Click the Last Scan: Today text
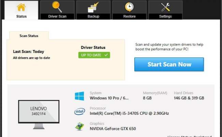Image resolution: width=222 pixels, height=137 pixels. (28, 51)
